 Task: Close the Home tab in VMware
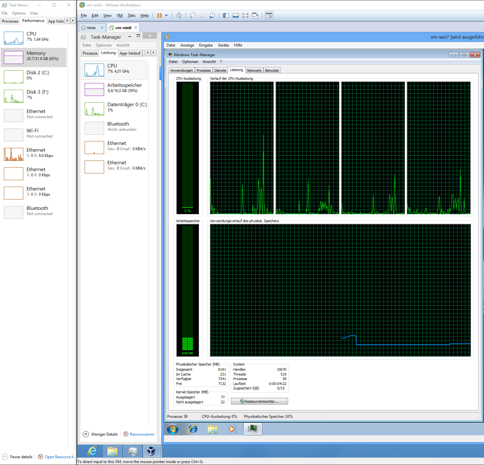point(102,28)
